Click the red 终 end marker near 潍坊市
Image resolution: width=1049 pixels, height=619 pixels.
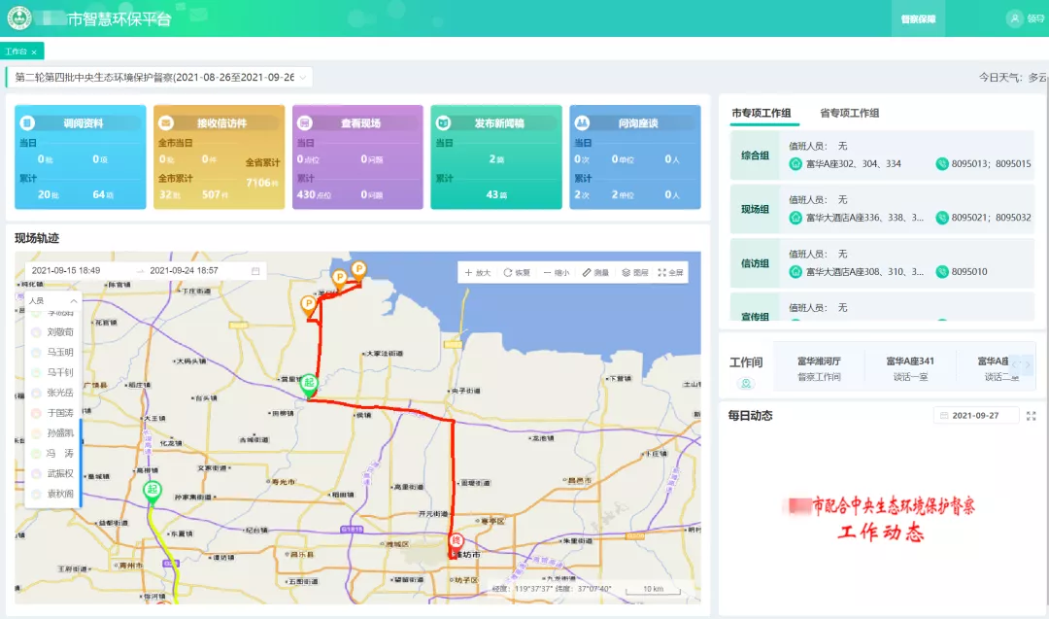point(456,542)
